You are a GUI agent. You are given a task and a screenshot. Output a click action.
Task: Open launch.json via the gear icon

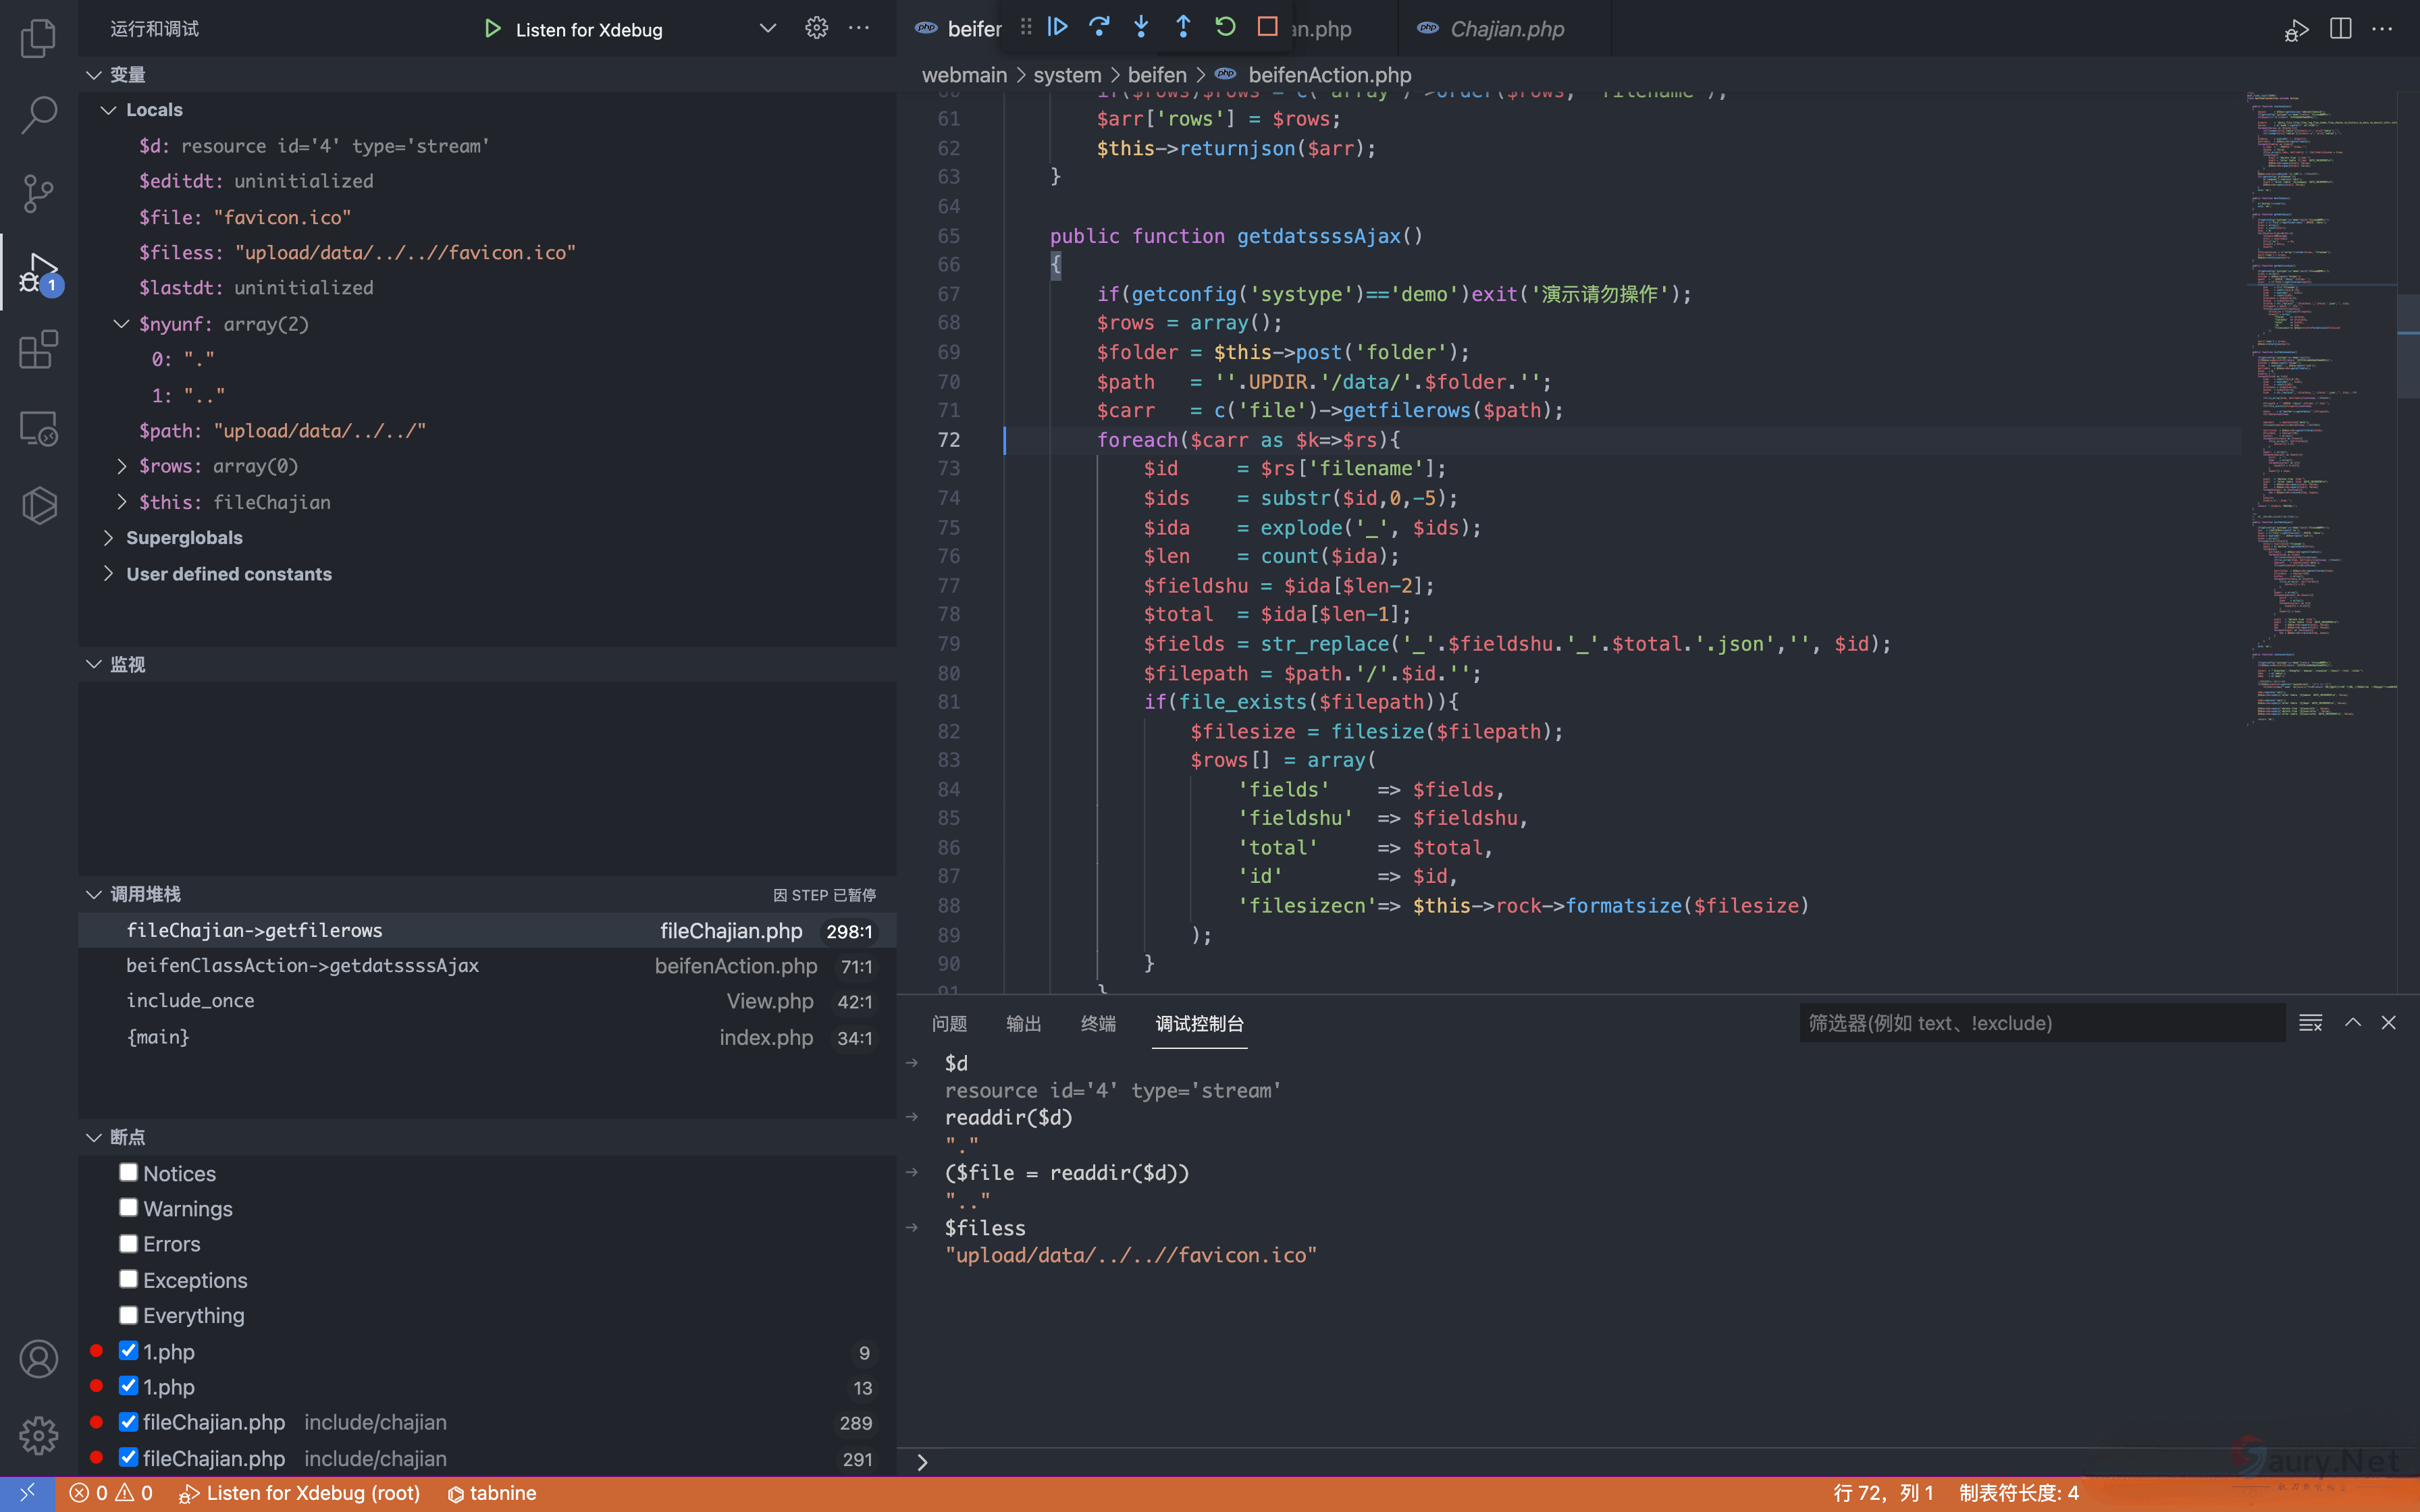(x=816, y=28)
